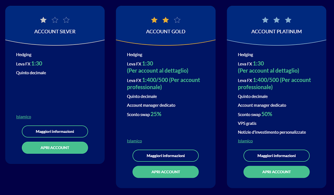Click Maggiori informazioni for Account Platinum
334x195 pixels.
[x=277, y=156]
